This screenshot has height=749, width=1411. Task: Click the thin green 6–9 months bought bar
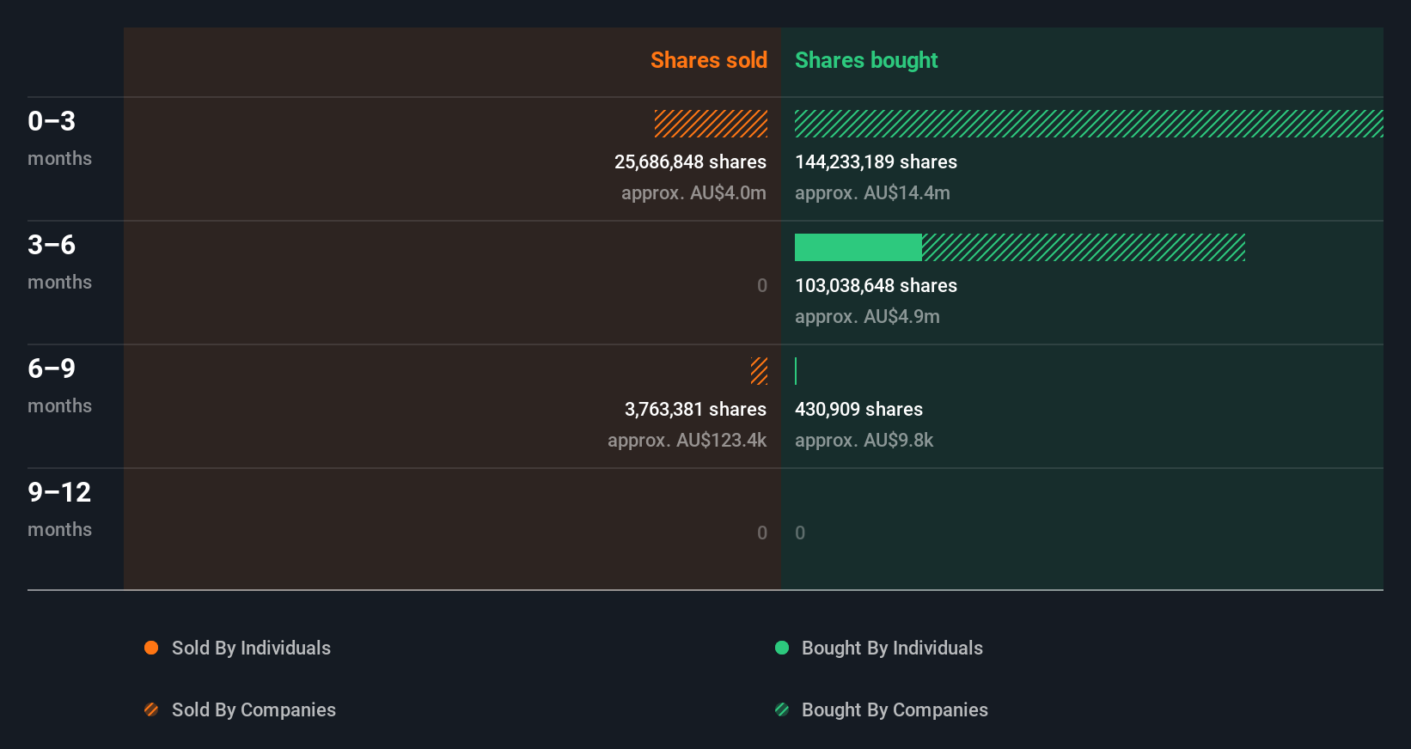(x=796, y=371)
